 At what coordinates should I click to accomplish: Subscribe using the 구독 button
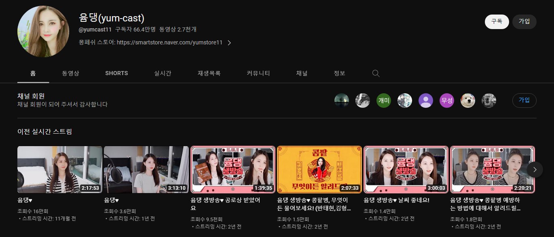(497, 22)
